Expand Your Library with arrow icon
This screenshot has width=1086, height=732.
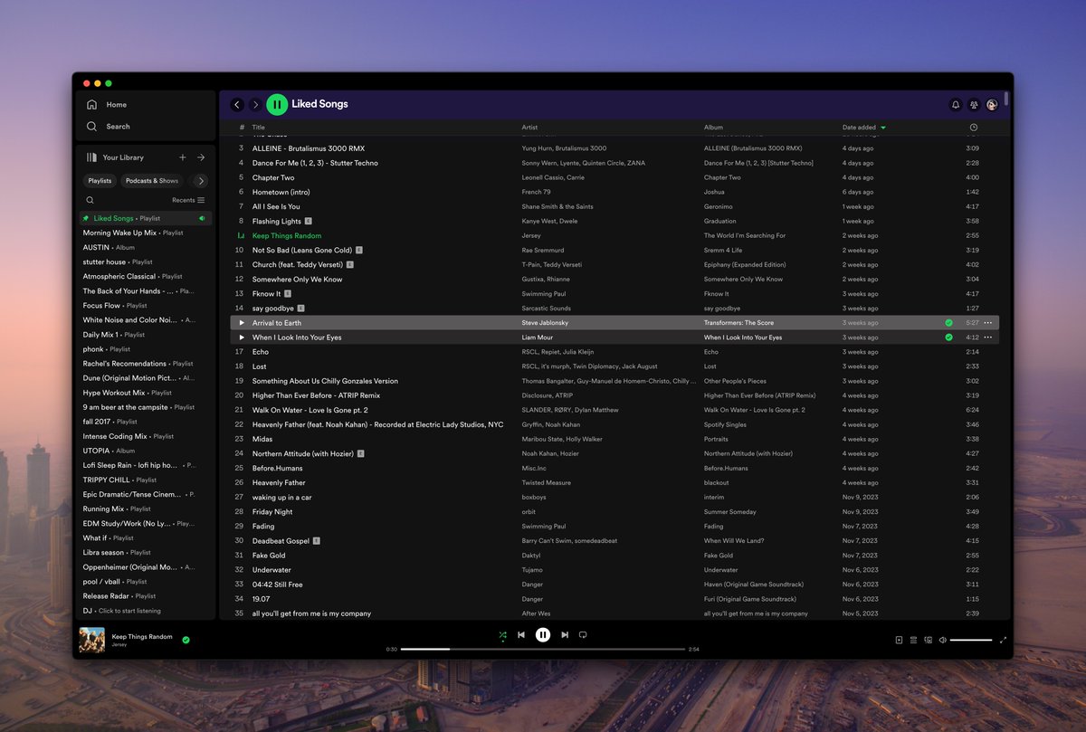click(201, 157)
